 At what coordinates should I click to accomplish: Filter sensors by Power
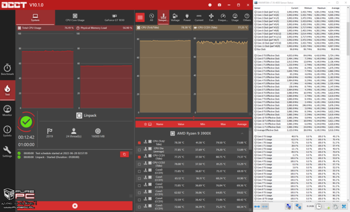[187, 17]
